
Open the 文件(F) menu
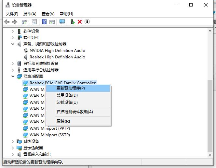point(12,14)
